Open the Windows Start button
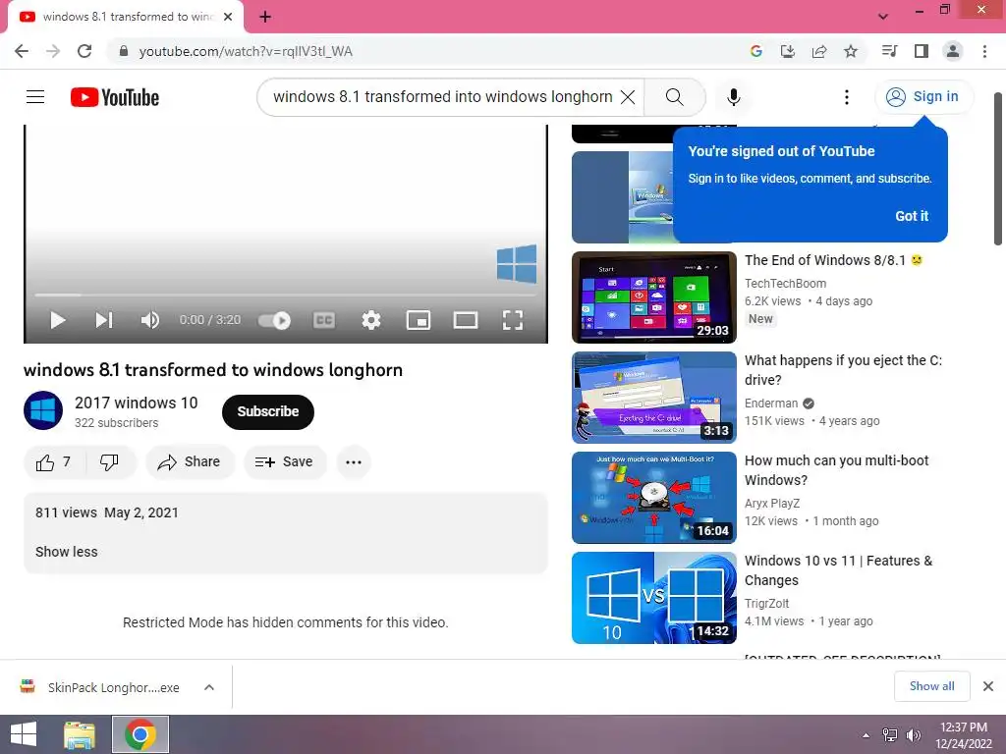Viewport: 1006px width, 754px height. (24, 734)
